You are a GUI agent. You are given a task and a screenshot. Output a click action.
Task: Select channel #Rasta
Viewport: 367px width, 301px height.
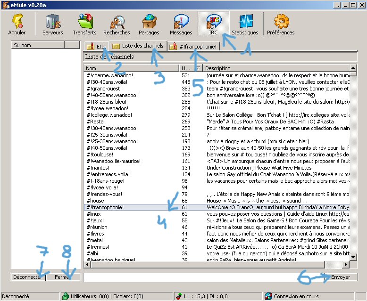[217, 122]
